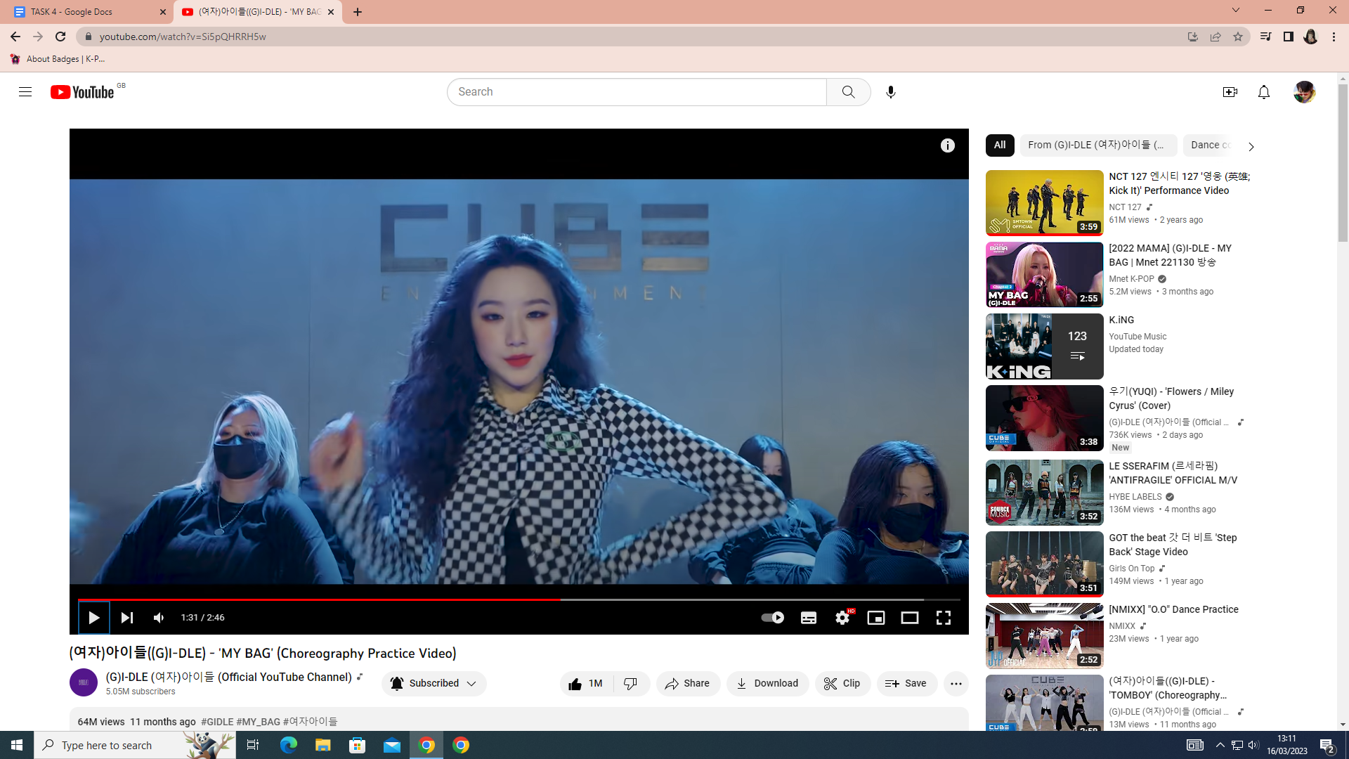Create a Clip of the video
The image size is (1349, 759).
tap(842, 684)
